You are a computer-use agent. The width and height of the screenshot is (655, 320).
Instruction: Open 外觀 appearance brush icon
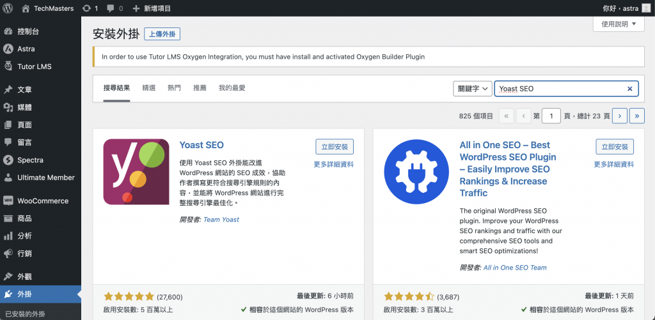coord(8,277)
